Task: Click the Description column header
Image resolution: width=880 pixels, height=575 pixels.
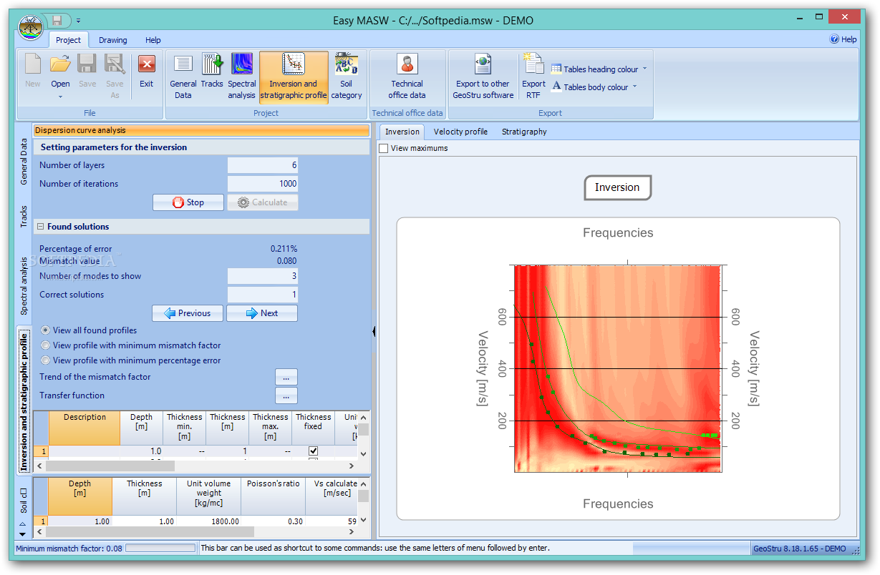Action: (x=84, y=428)
